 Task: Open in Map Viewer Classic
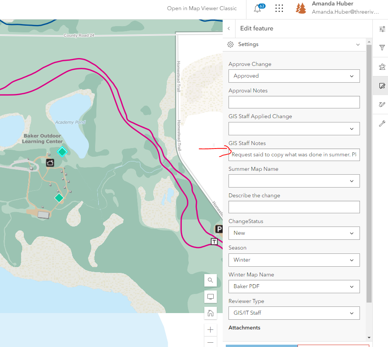pos(202,8)
